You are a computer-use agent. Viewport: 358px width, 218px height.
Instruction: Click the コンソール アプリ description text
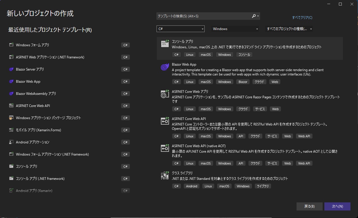(x=247, y=47)
